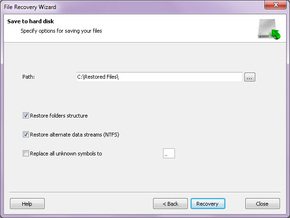
Task: Focus the replacement symbol underscore box
Action: (x=169, y=153)
